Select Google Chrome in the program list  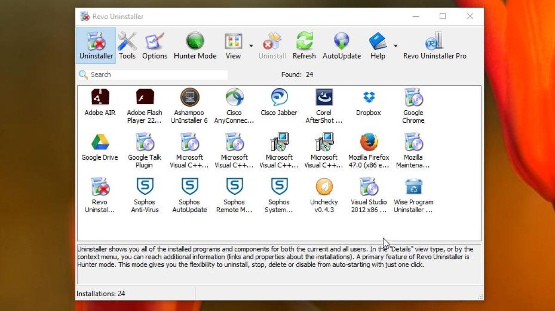[413, 104]
